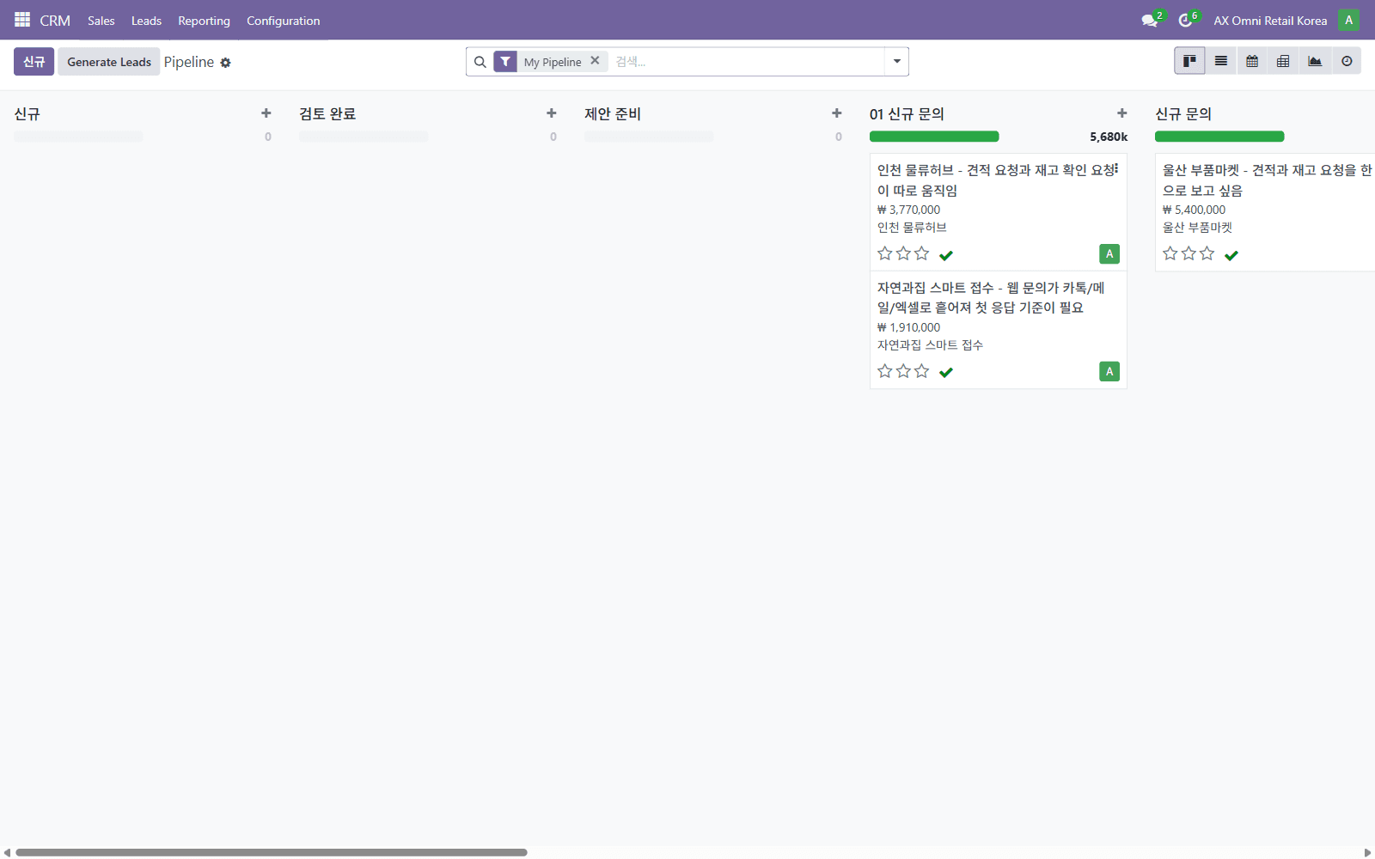The image size is (1375, 859).
Task: Click the 01 신규 문의 progress bar
Action: point(934,136)
